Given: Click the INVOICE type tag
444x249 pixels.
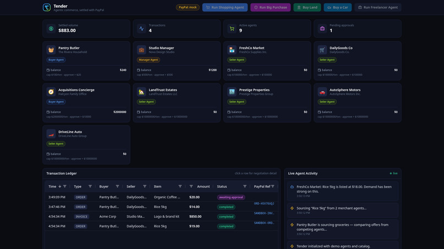Looking at the screenshot, I should click(x=82, y=217).
